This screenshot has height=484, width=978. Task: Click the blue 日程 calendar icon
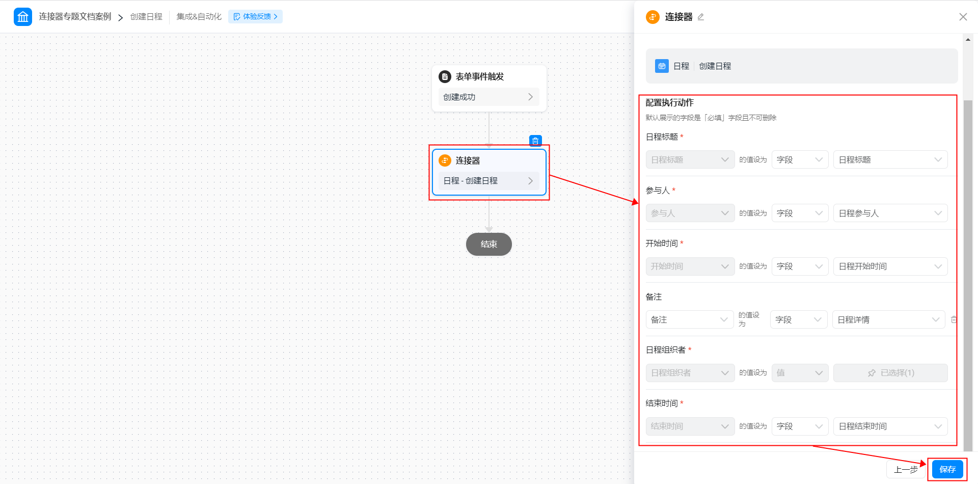click(x=662, y=66)
